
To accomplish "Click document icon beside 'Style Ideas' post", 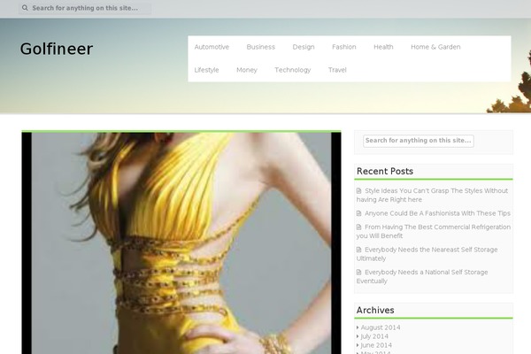I will click(359, 191).
